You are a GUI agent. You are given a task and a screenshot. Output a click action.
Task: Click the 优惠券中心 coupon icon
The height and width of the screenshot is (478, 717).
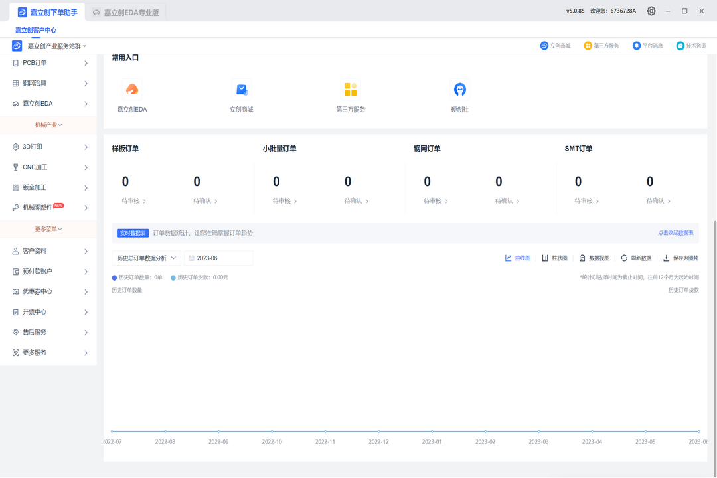coord(15,292)
